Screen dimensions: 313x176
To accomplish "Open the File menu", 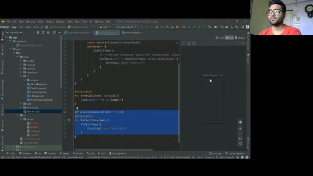I will [8, 22].
